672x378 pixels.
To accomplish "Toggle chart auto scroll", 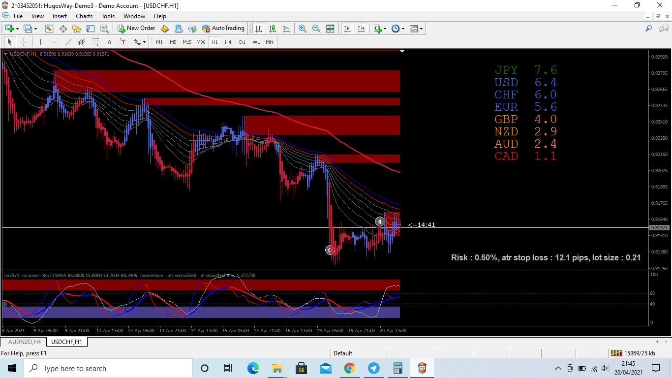I will coord(347,29).
